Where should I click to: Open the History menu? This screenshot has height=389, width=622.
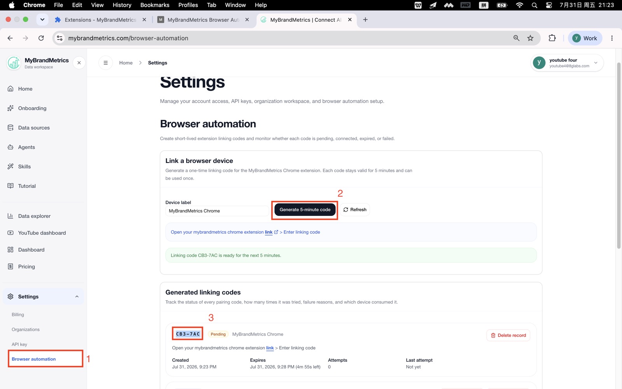[x=122, y=5]
